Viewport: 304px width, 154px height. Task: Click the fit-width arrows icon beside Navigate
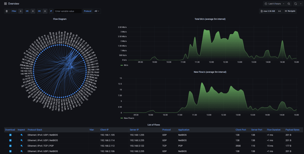[279, 11]
